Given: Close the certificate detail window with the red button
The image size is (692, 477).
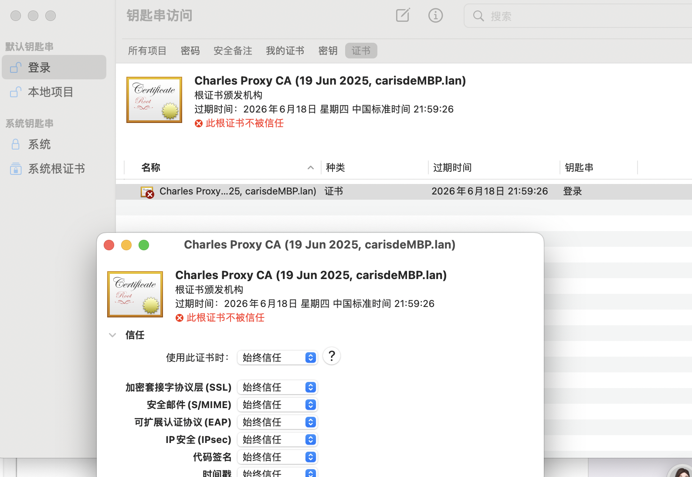Looking at the screenshot, I should pyautogui.click(x=109, y=245).
